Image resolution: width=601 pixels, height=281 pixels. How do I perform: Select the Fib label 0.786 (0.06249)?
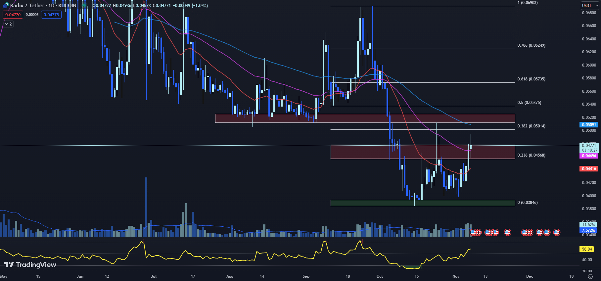pos(532,45)
